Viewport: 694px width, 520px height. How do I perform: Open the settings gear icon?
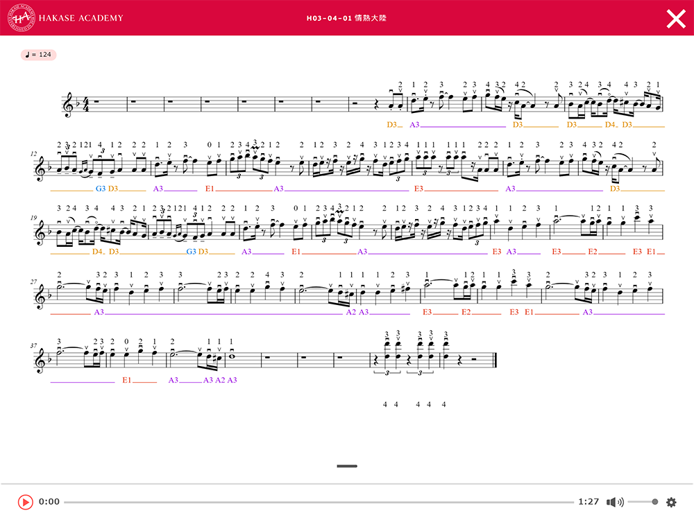671,502
